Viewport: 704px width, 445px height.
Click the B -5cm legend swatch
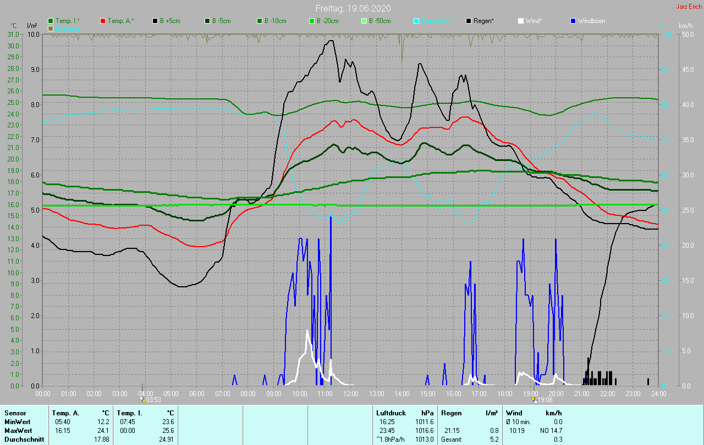pos(207,21)
